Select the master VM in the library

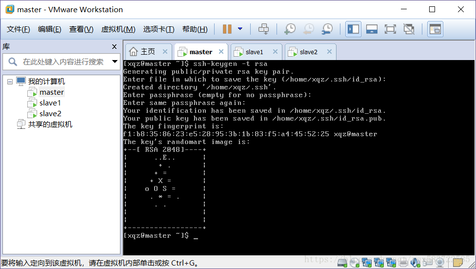click(x=52, y=92)
